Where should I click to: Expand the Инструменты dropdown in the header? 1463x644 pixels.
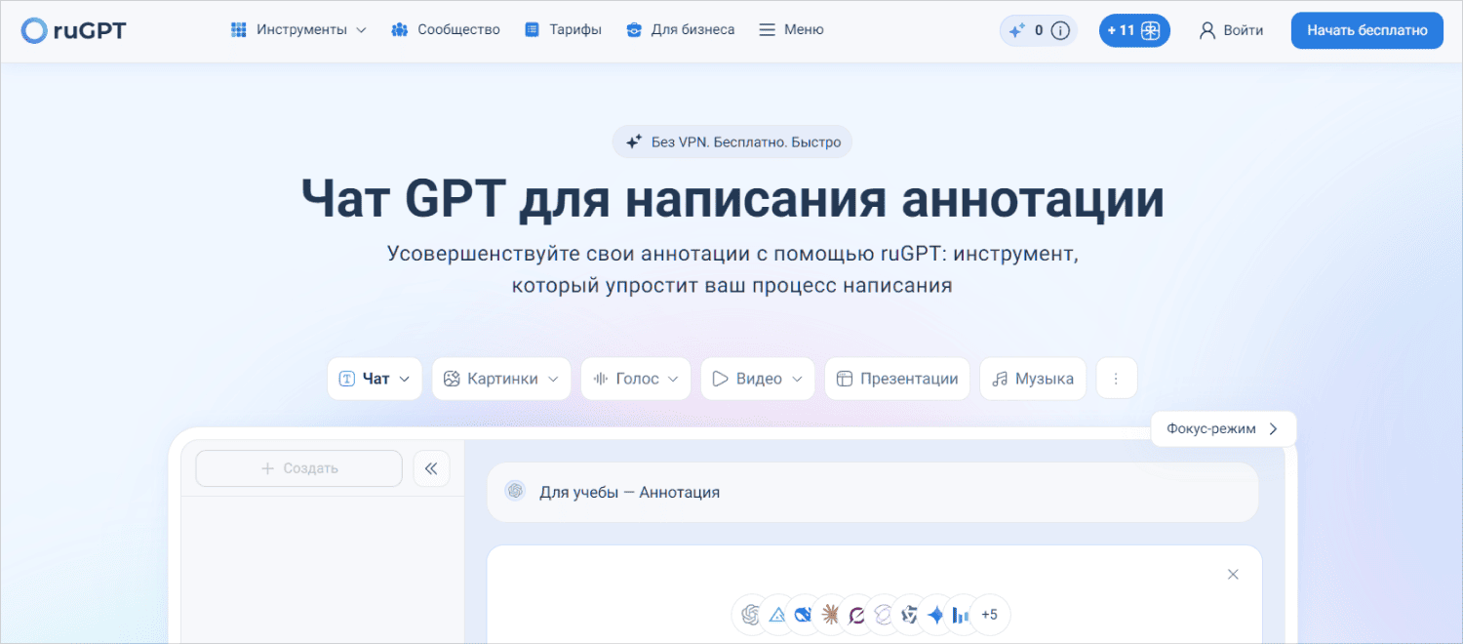point(298,30)
